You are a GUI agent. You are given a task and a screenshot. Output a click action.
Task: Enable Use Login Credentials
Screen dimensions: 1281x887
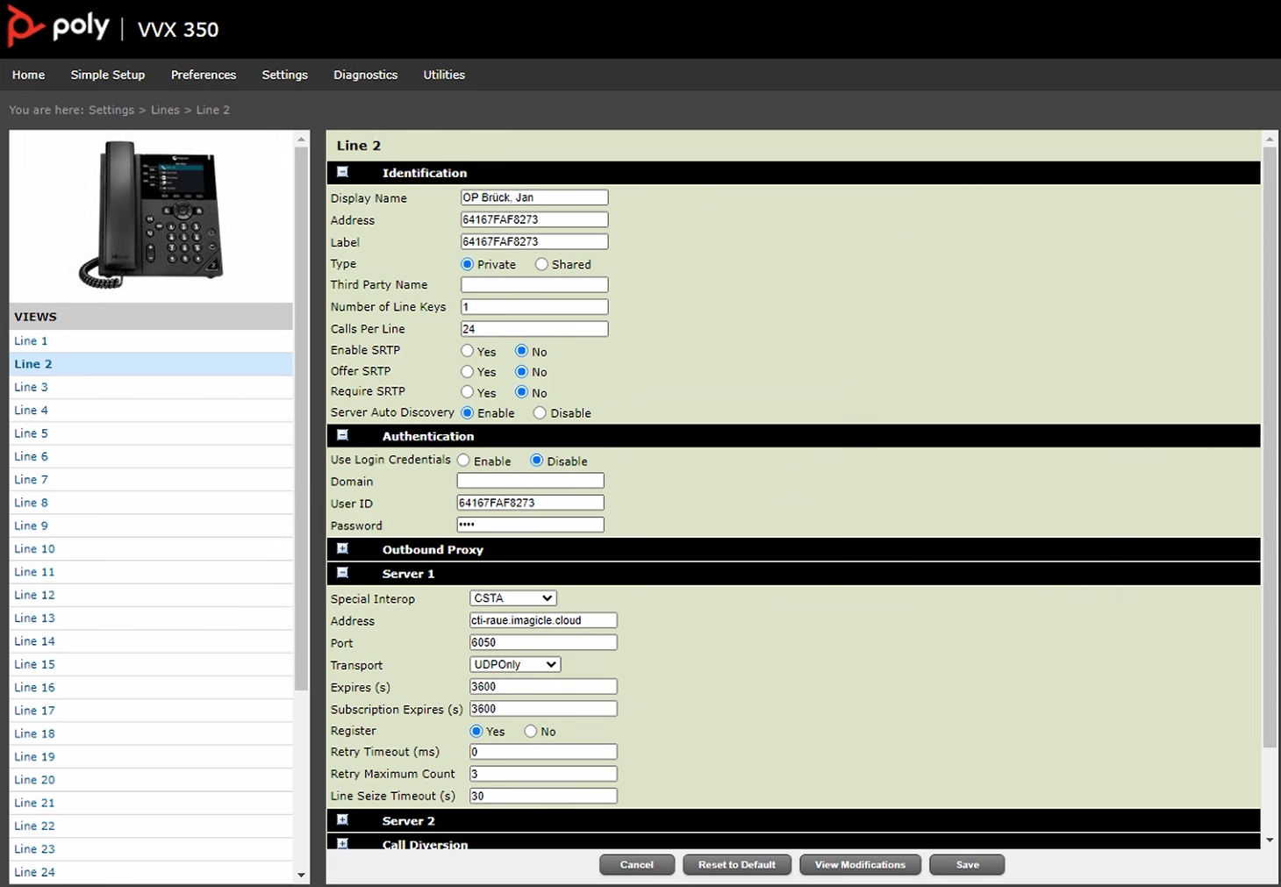(x=463, y=461)
